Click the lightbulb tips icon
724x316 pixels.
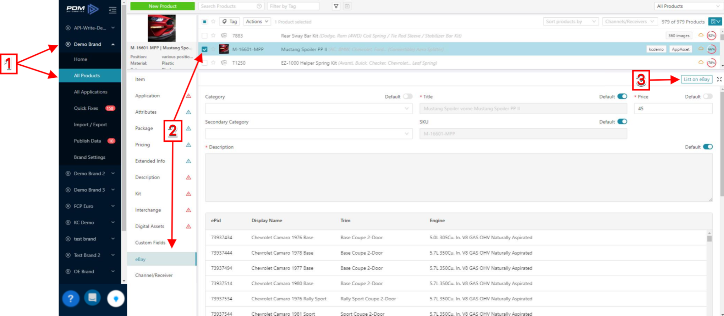coord(116,299)
